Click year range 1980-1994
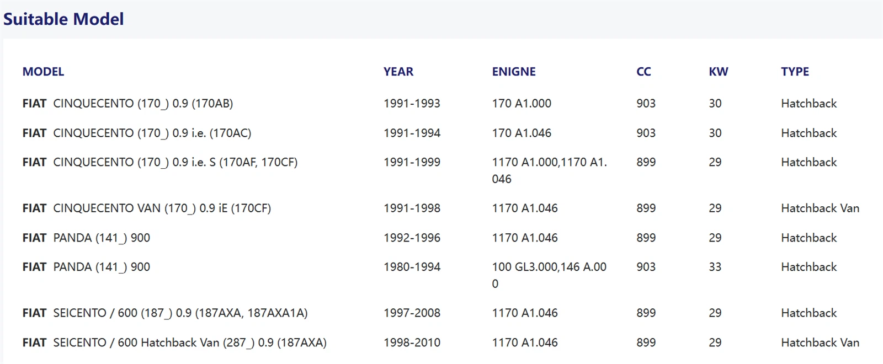This screenshot has width=883, height=364. pos(412,267)
